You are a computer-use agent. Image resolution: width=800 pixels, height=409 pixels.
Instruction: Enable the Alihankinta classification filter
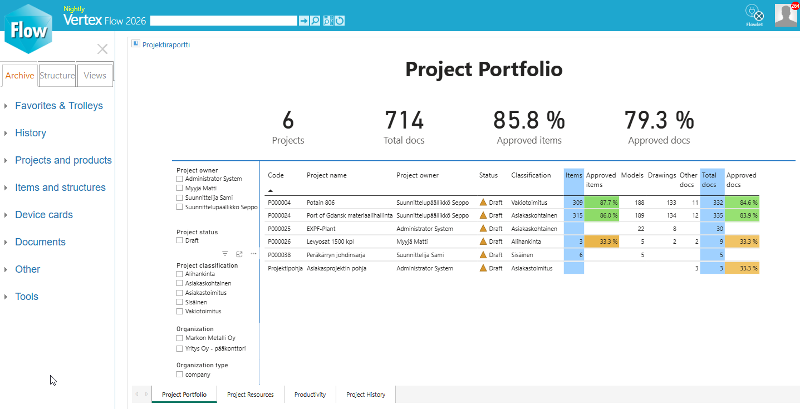(x=179, y=274)
